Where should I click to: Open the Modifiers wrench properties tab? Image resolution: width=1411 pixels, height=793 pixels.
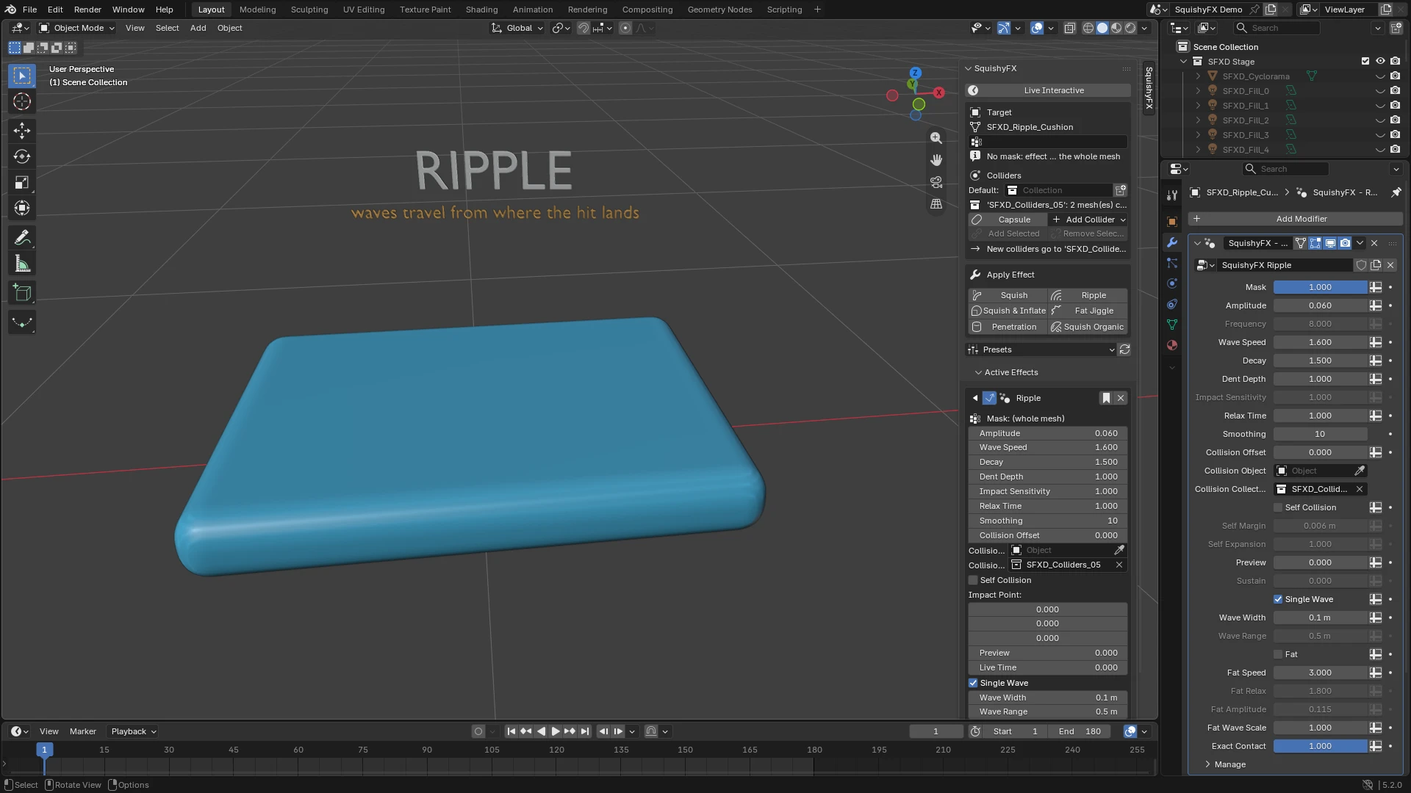(x=1172, y=242)
